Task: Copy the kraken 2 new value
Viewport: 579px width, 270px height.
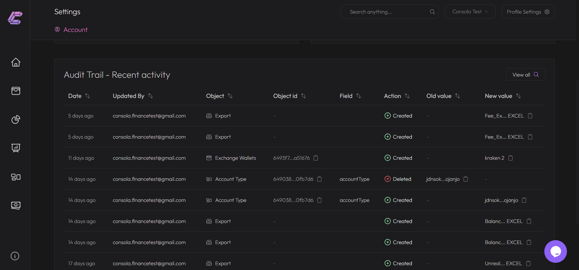Action: pos(511,158)
